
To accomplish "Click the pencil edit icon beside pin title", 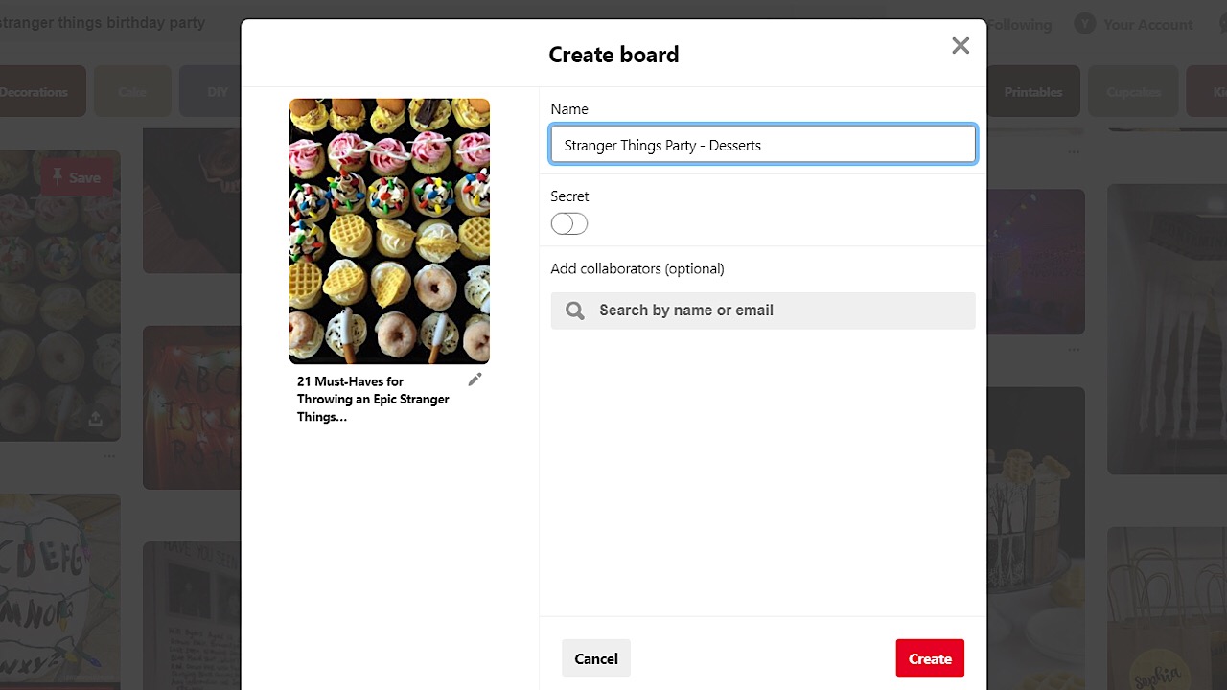I will coord(475,380).
